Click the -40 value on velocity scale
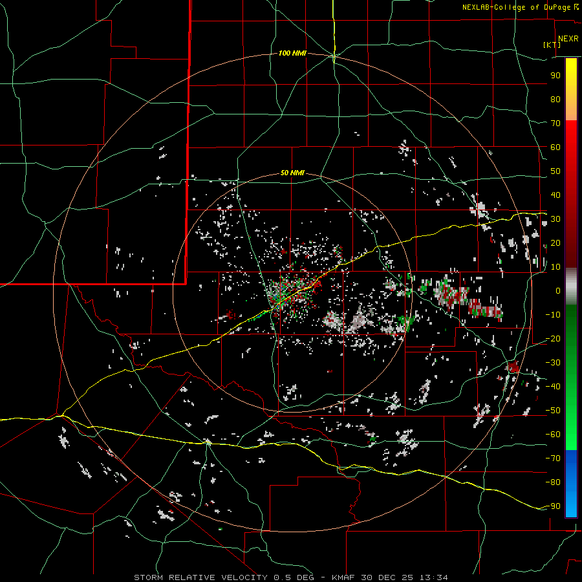 click(553, 387)
